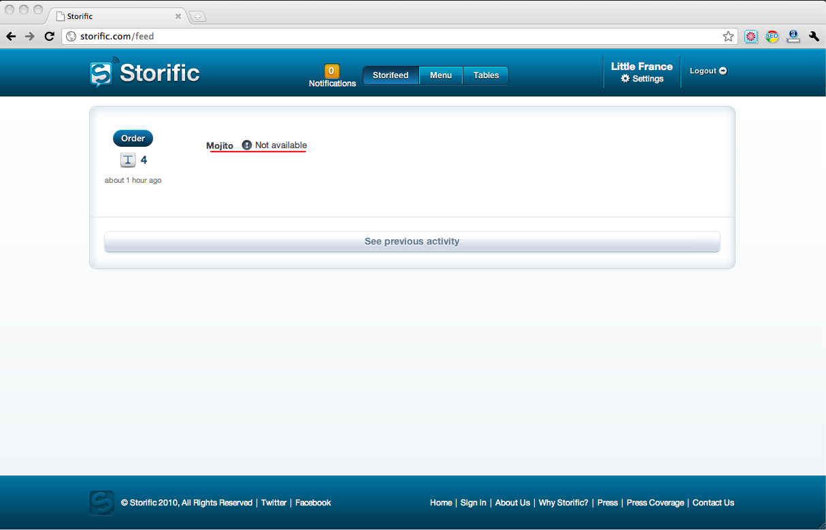The image size is (826, 530).
Task: Click the Storific footer logo icon
Action: (x=101, y=503)
